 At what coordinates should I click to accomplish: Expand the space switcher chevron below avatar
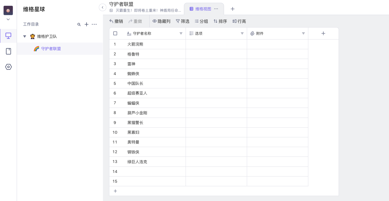[x=8, y=19]
